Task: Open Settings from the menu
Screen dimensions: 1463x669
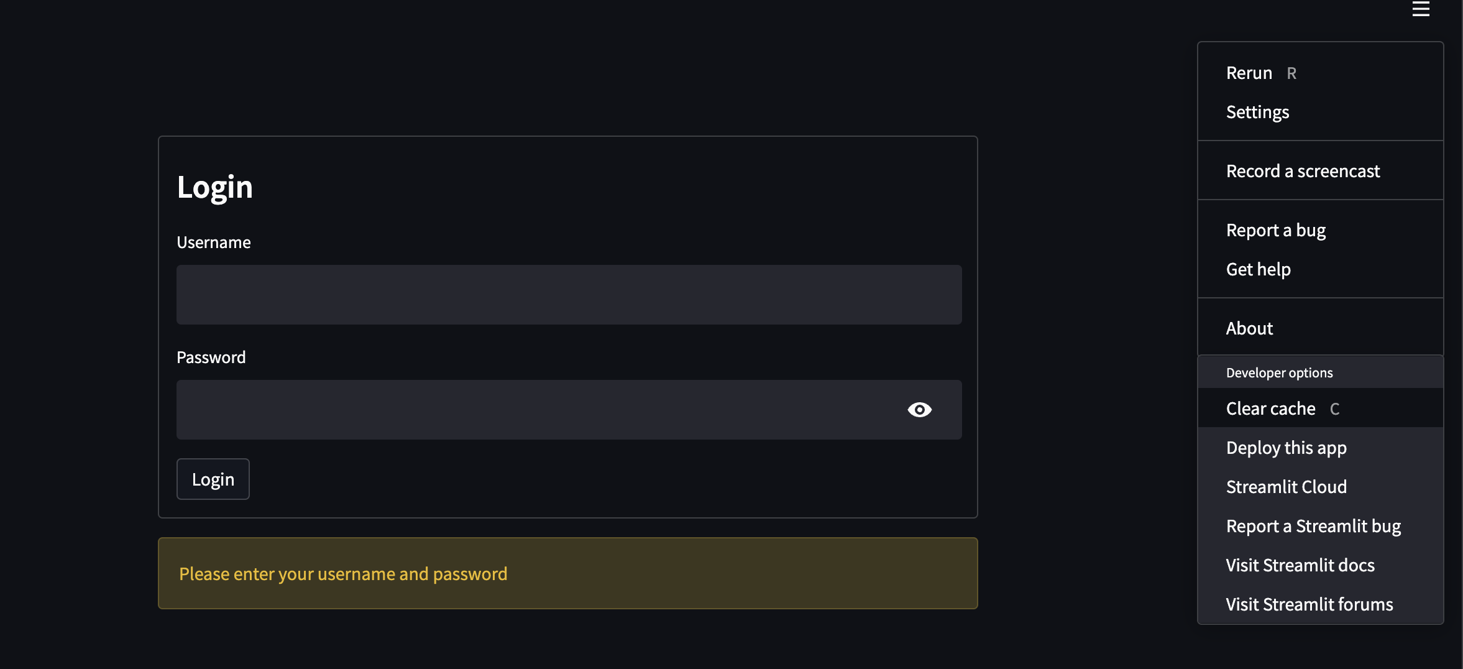Action: 1257,112
